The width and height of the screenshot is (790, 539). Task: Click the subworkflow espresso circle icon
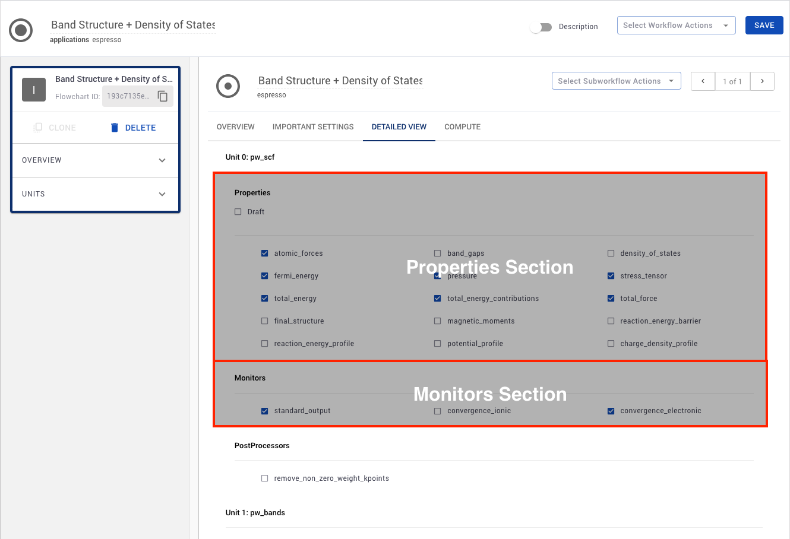coord(228,86)
